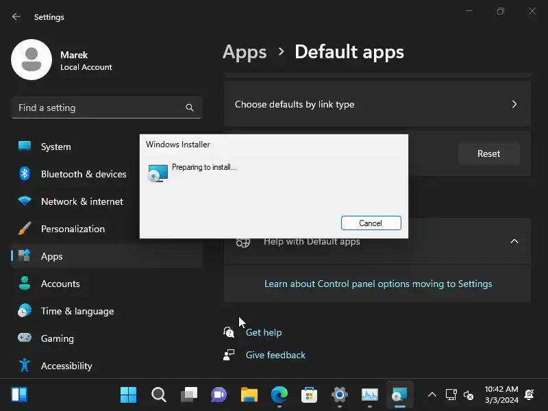548x411 pixels.
Task: Click the Time & language clock globe icon
Action: click(25, 311)
